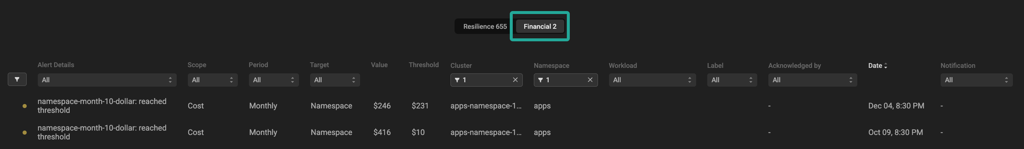Expand the Period filter dropdown

point(273,80)
